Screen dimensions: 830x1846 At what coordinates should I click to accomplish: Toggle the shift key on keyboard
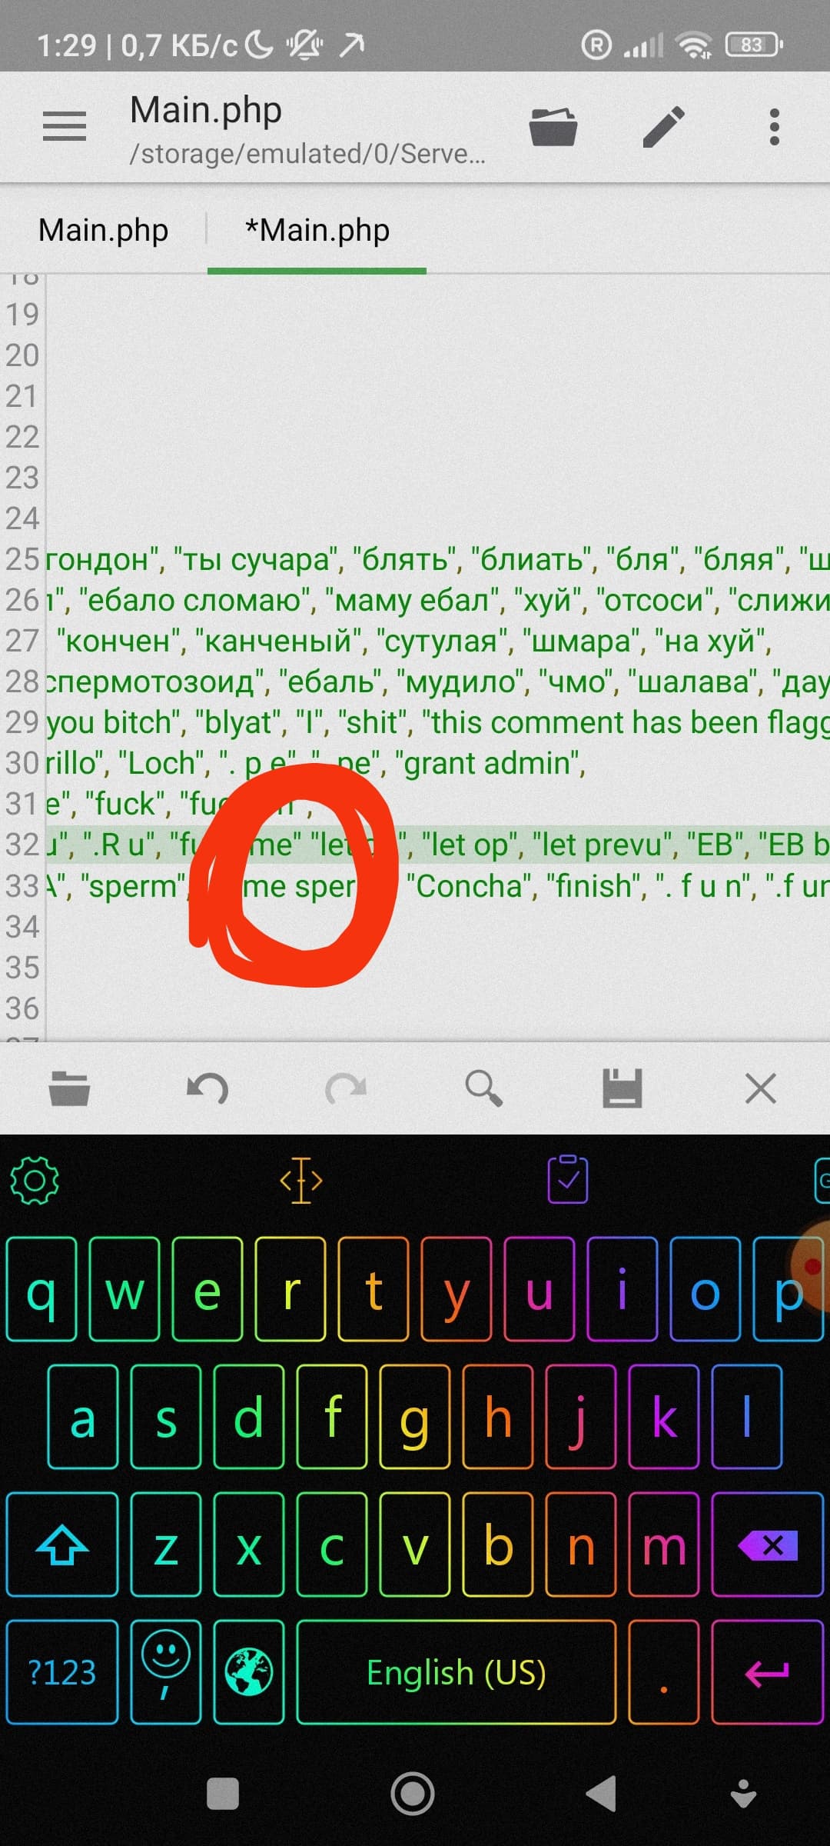[x=62, y=1544]
